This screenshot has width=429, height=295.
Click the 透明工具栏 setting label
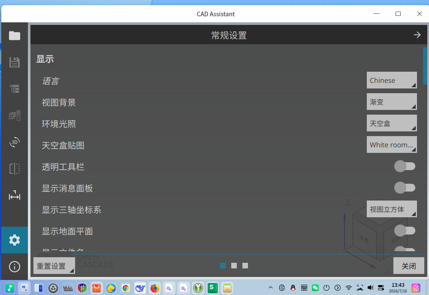[63, 167]
